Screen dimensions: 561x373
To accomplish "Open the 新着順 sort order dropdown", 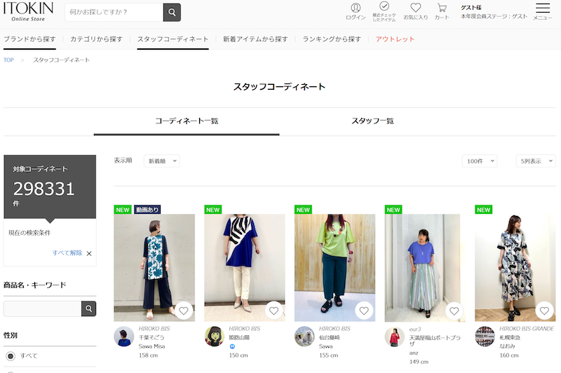I will click(x=162, y=161).
